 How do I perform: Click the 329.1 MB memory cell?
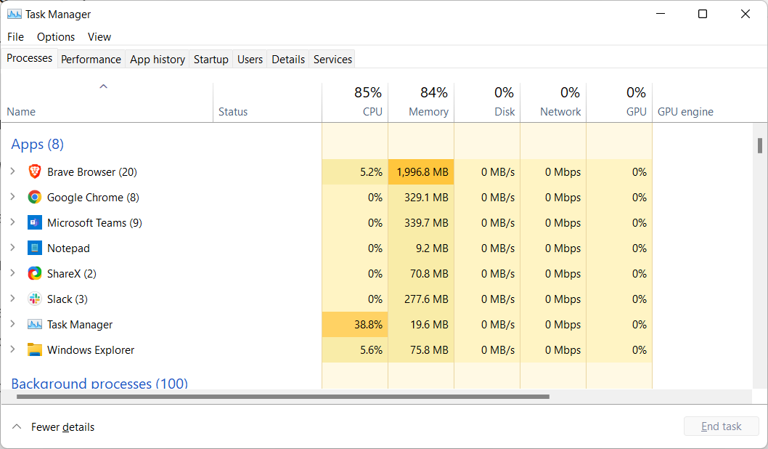(421, 198)
